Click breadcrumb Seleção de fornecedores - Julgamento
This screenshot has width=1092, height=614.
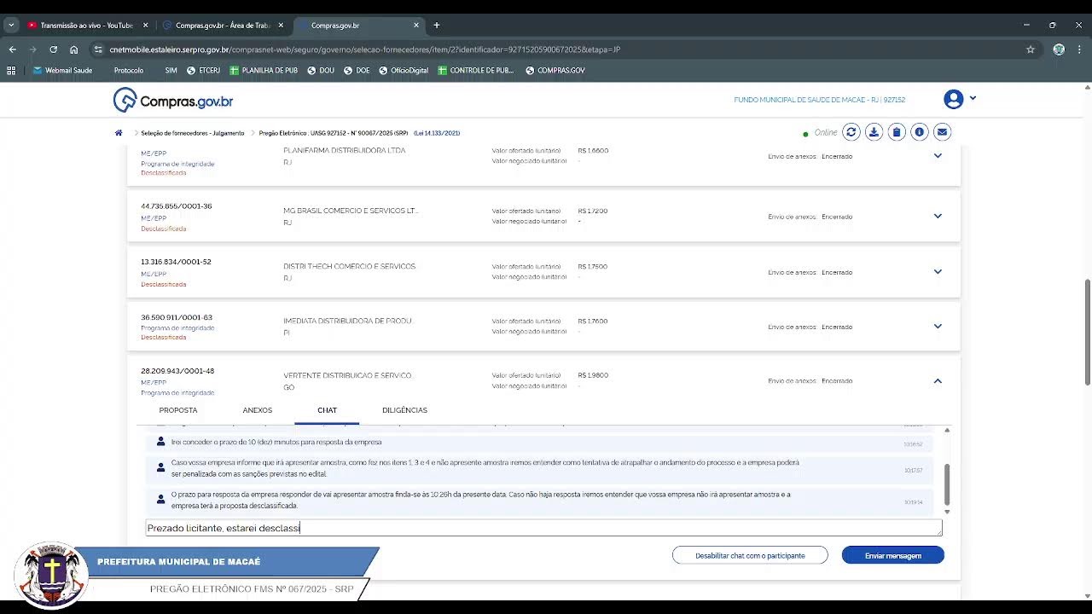click(192, 133)
